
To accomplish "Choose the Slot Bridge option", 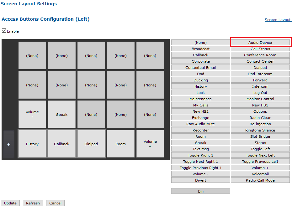I will 260,136.
